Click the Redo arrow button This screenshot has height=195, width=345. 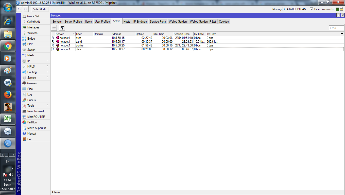26,9
